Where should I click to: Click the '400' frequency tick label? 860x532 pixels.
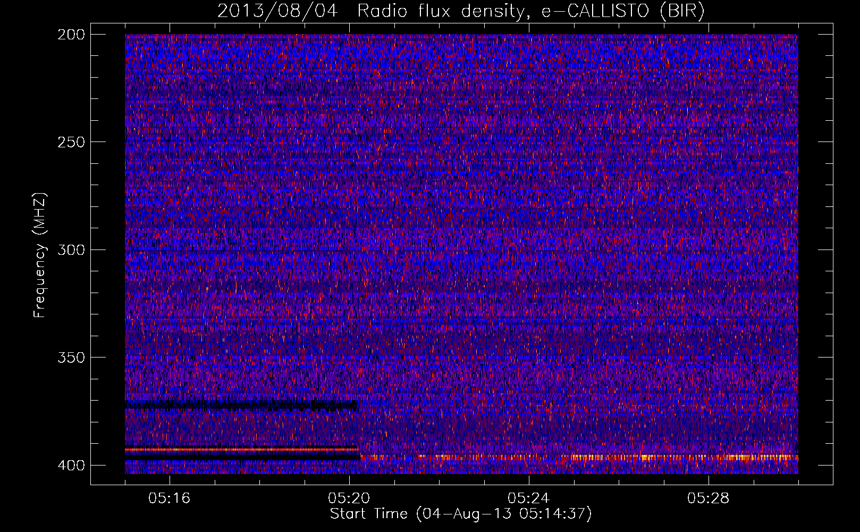point(71,465)
